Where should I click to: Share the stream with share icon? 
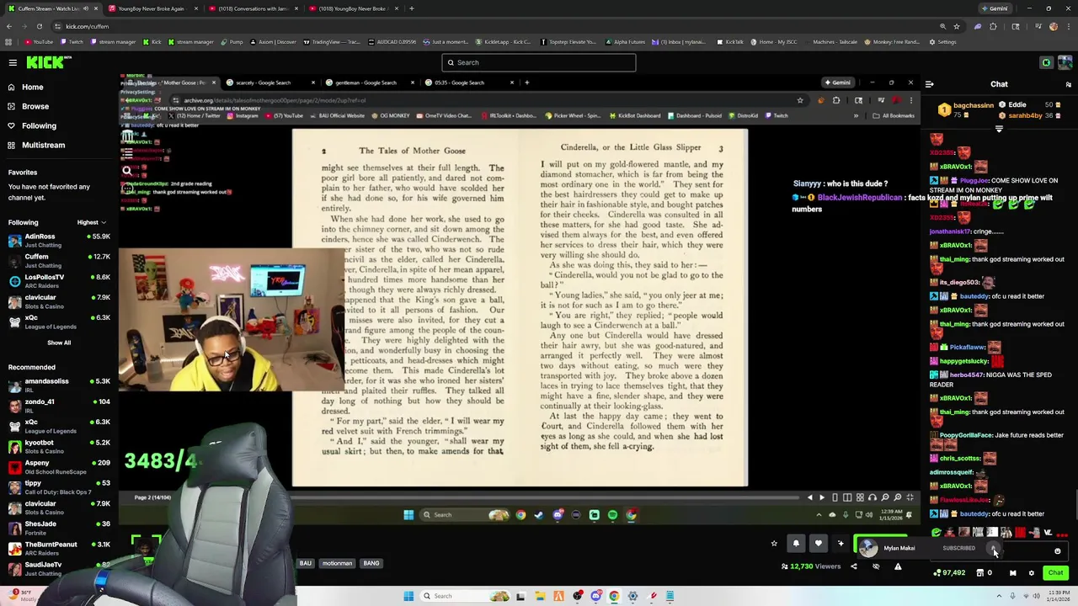[x=853, y=566]
